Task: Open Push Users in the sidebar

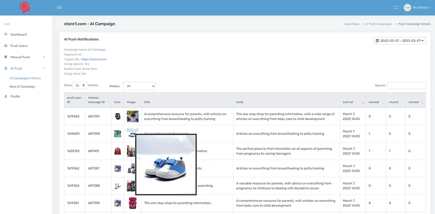Action: click(x=19, y=46)
